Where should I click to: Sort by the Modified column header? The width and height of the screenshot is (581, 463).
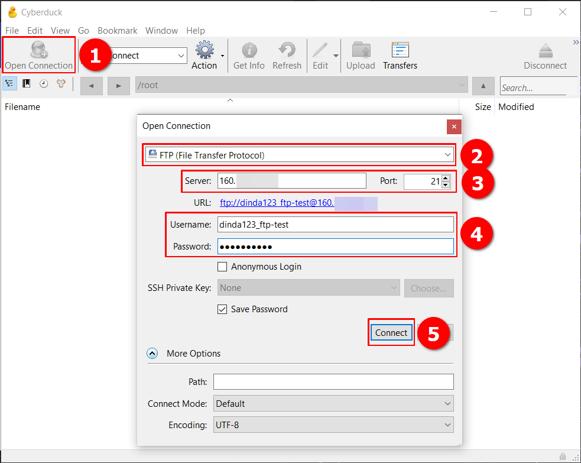pos(516,107)
